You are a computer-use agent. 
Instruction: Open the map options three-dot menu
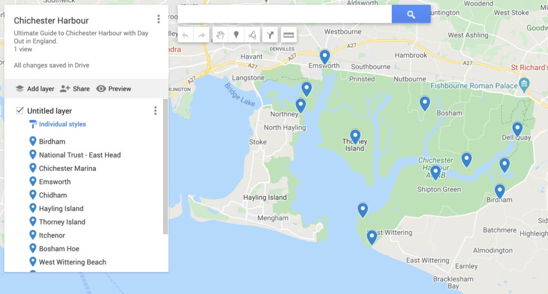158,19
